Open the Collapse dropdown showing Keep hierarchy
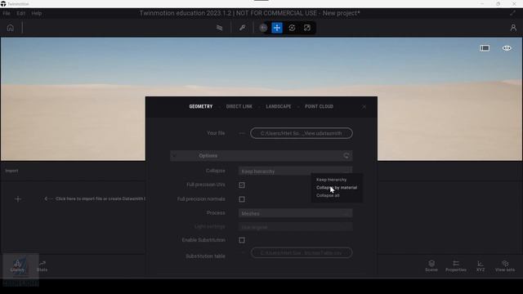523x294 pixels. 295,171
